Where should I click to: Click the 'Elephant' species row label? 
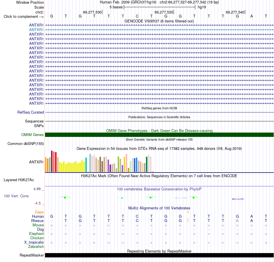pos(36,234)
